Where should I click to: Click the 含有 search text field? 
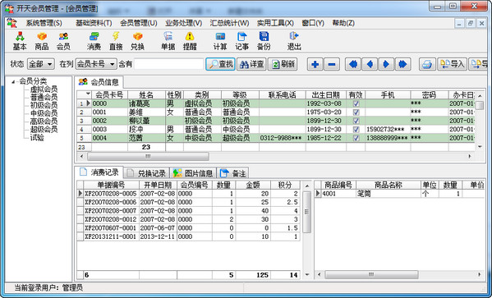pos(169,64)
